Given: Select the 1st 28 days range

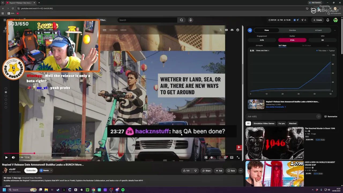Looking at the screenshot, I should 307,46.
